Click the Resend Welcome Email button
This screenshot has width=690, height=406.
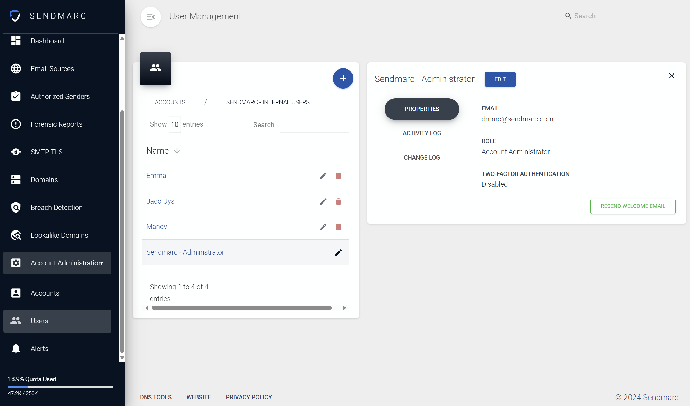coord(633,206)
